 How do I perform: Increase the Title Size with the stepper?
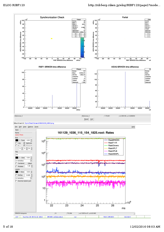(x=31, y=157)
